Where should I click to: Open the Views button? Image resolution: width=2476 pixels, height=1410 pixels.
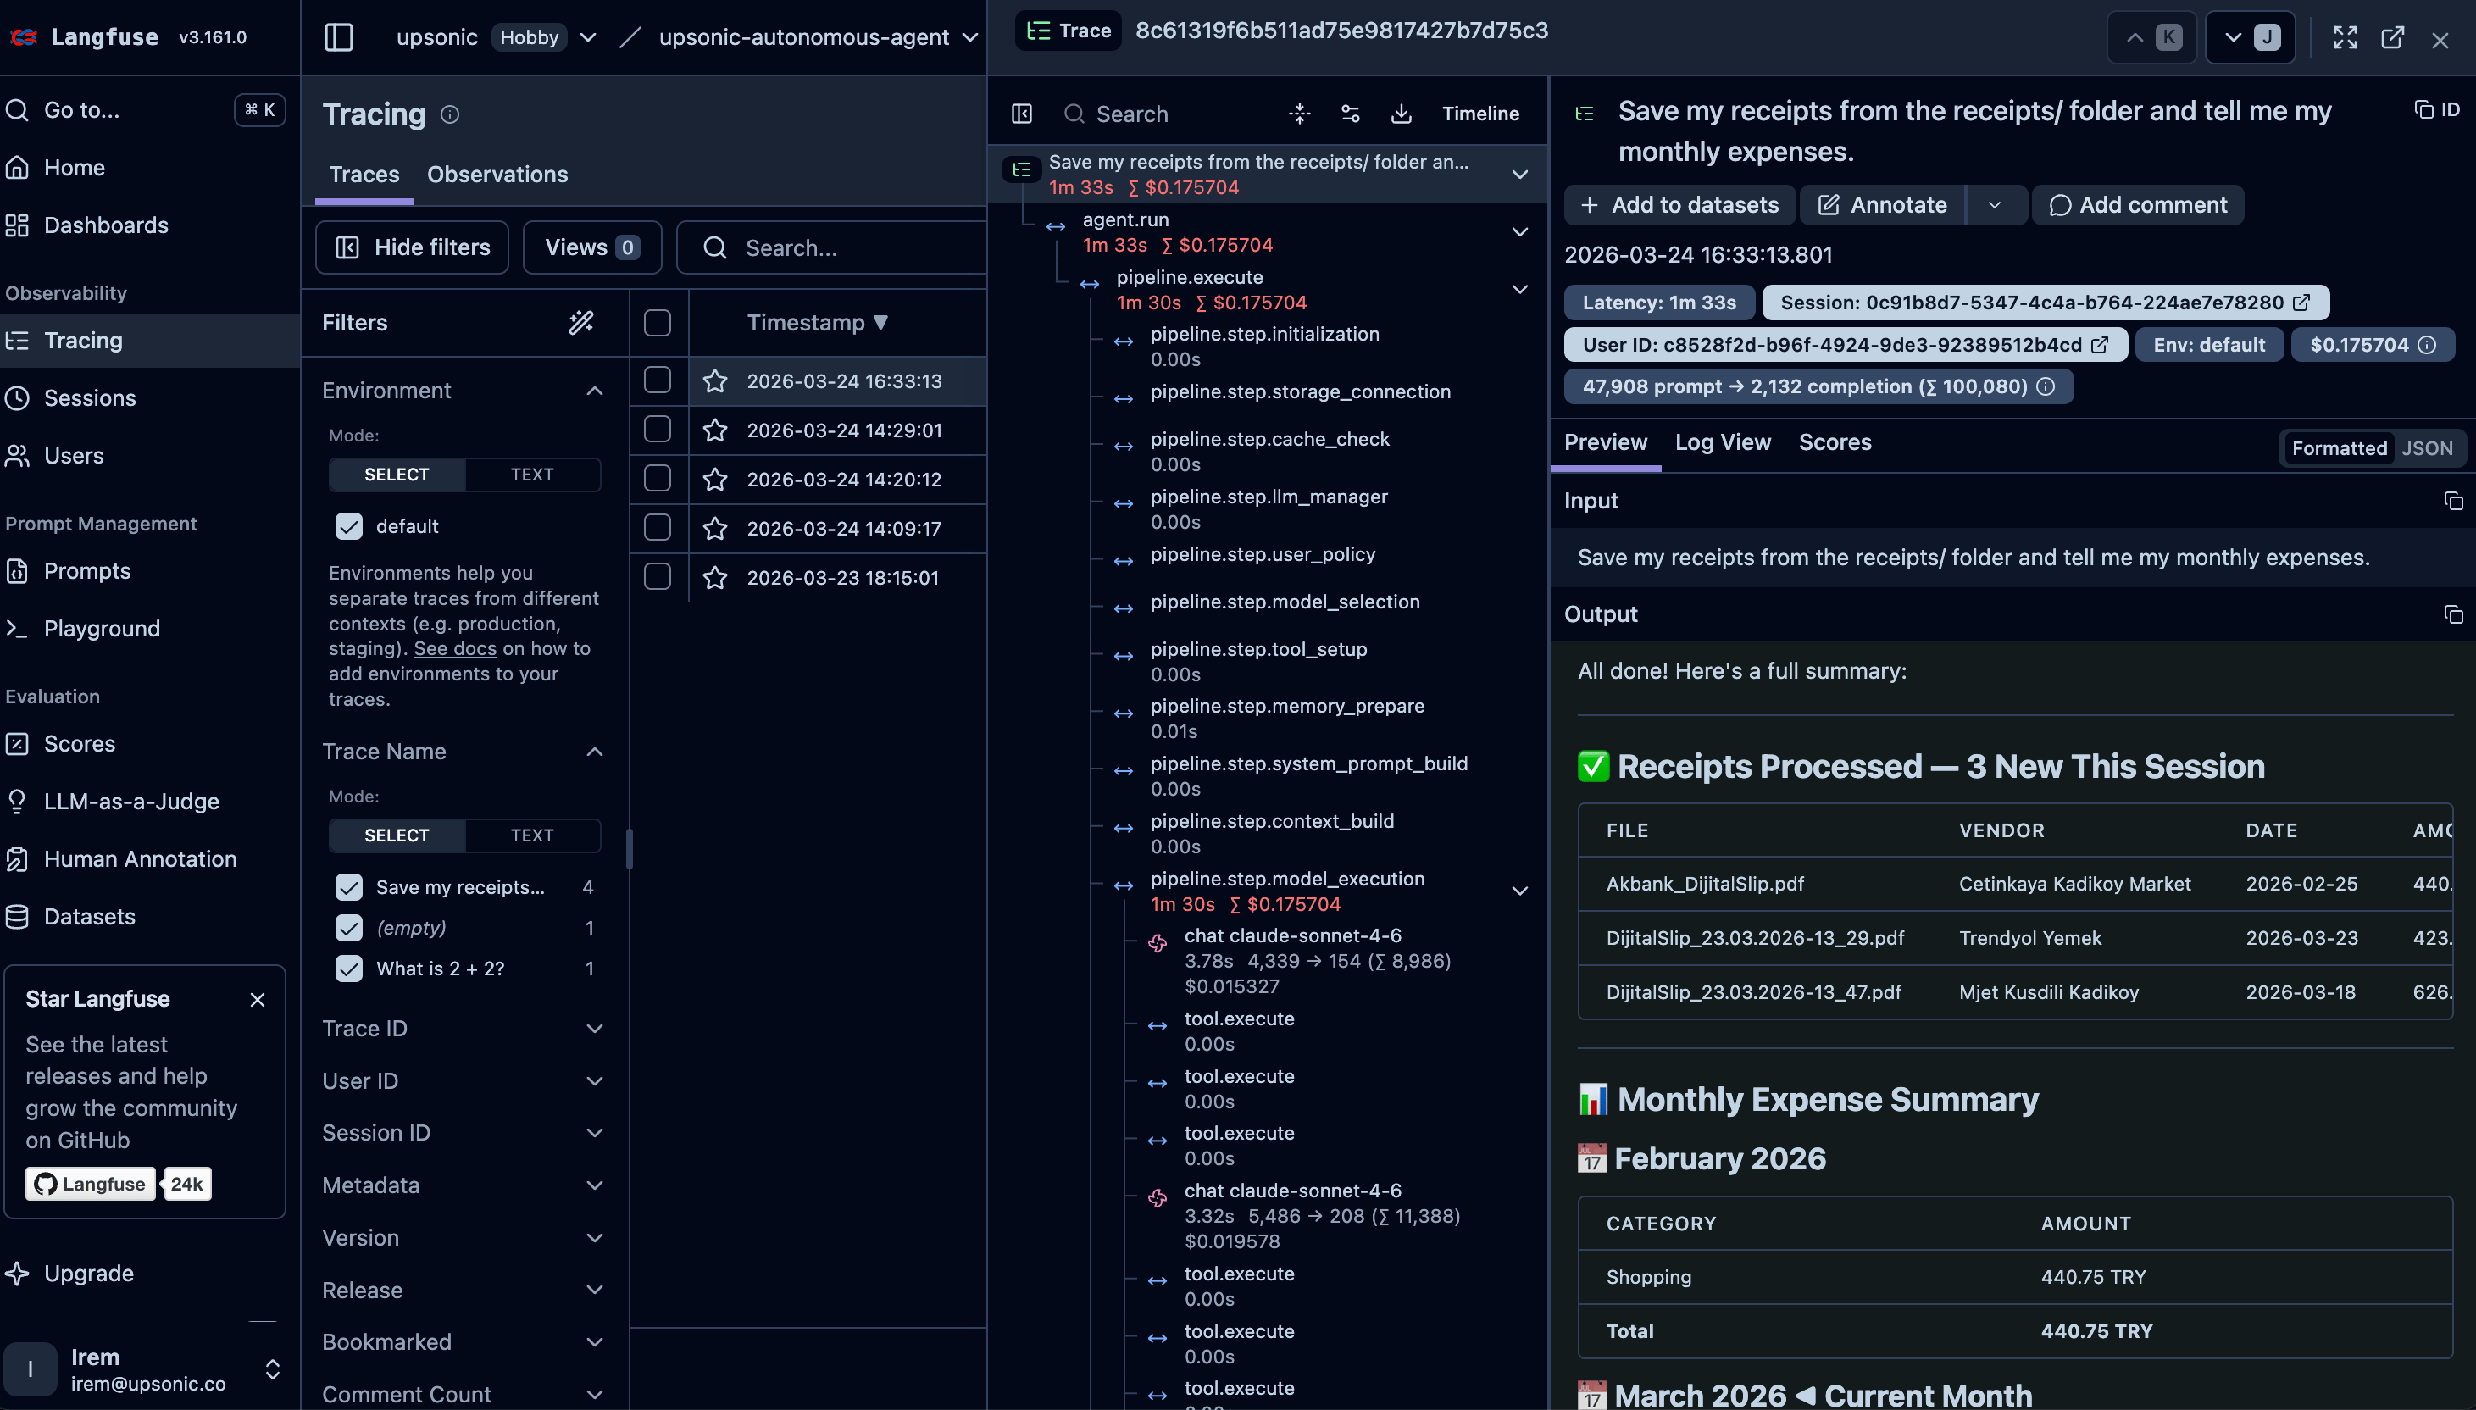(591, 248)
